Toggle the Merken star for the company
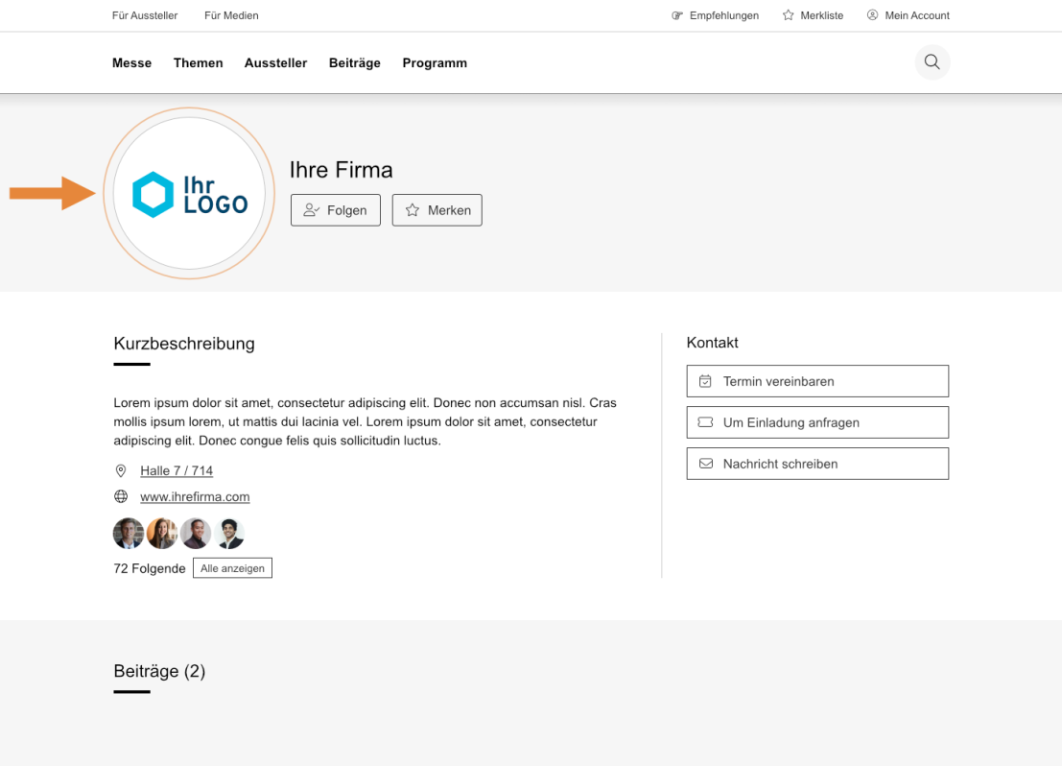Viewport: 1062px width, 766px height. point(437,209)
